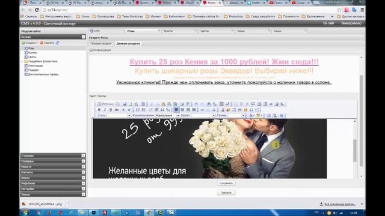Image resolution: width=385 pixels, height=216 pixels.
Task: Click the editor Save diskette icon
Action: [x=125, y=104]
